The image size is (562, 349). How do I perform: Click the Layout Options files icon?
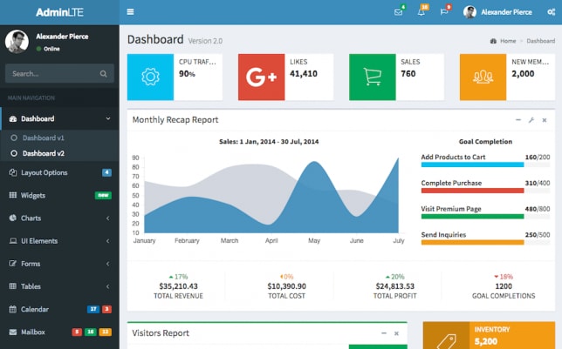[13, 172]
